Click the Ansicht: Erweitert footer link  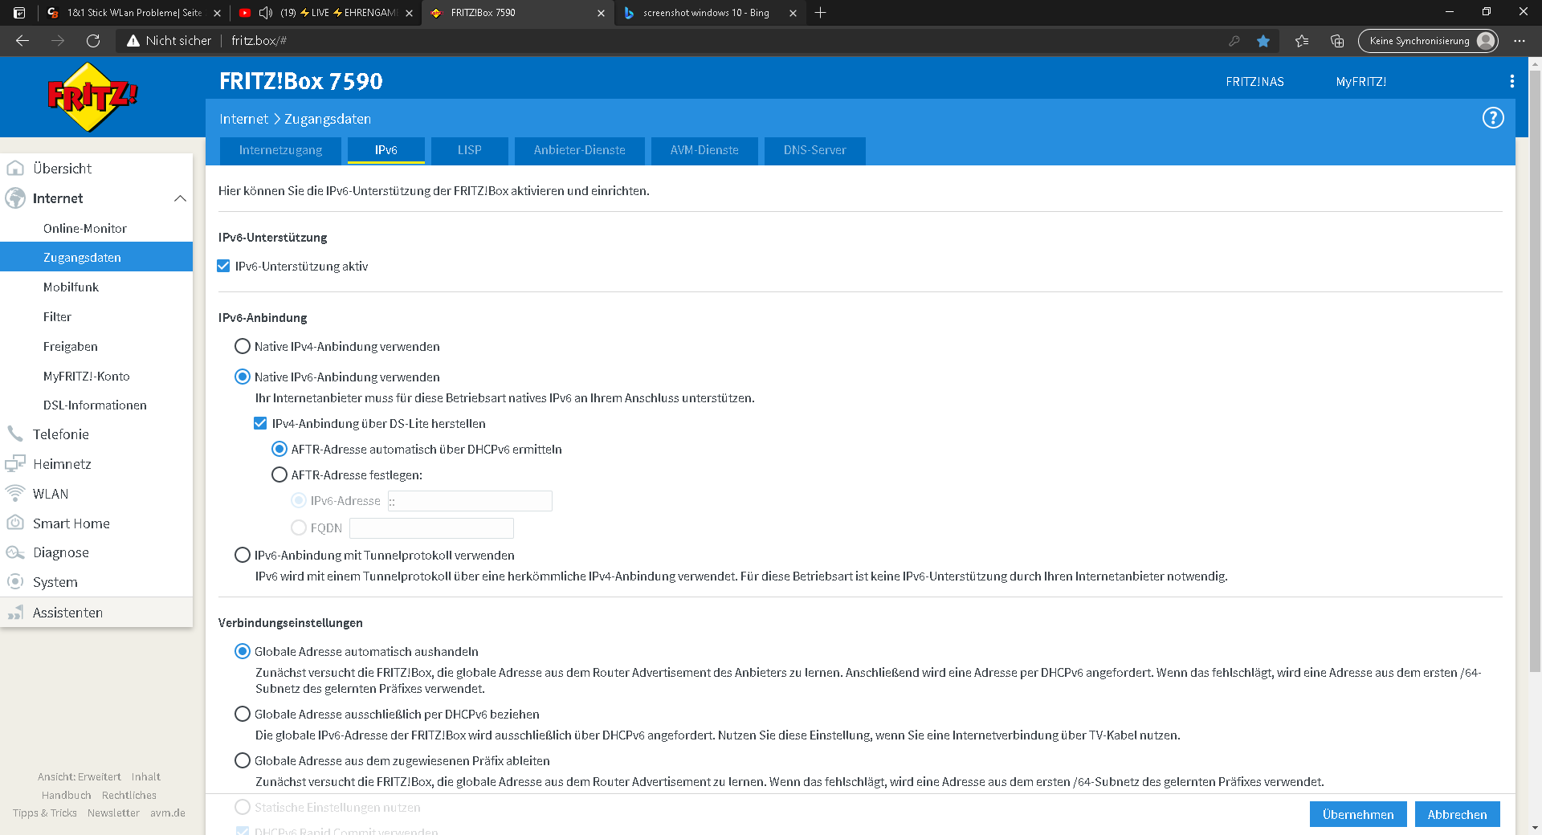pyautogui.click(x=79, y=776)
